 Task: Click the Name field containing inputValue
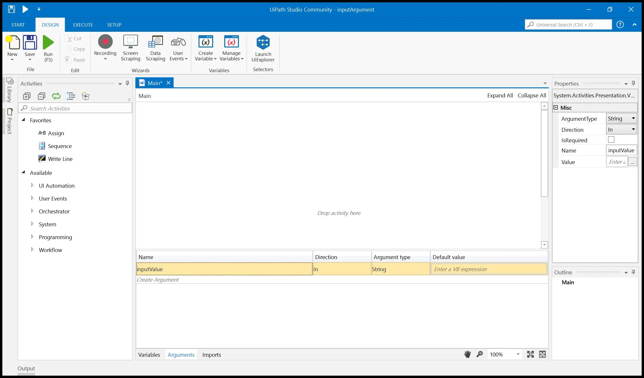pos(621,150)
